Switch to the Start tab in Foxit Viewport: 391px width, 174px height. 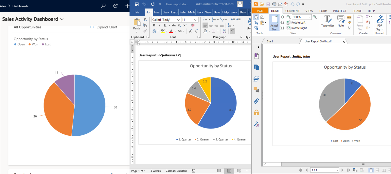point(270,41)
